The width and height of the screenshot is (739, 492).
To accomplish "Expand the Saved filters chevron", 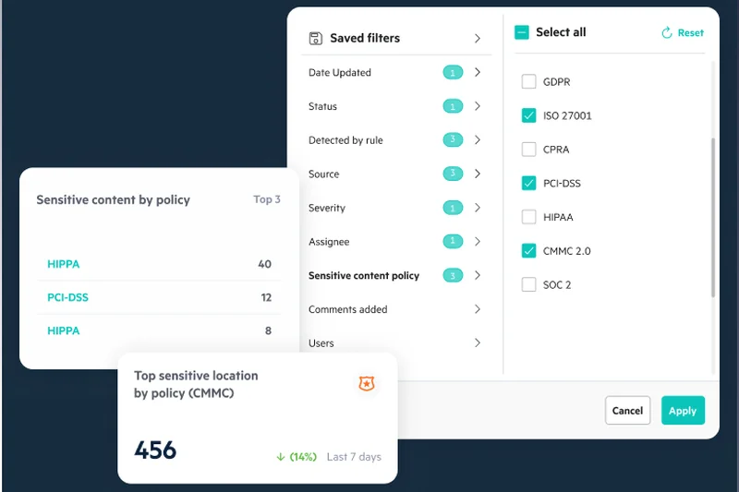I will pyautogui.click(x=478, y=39).
